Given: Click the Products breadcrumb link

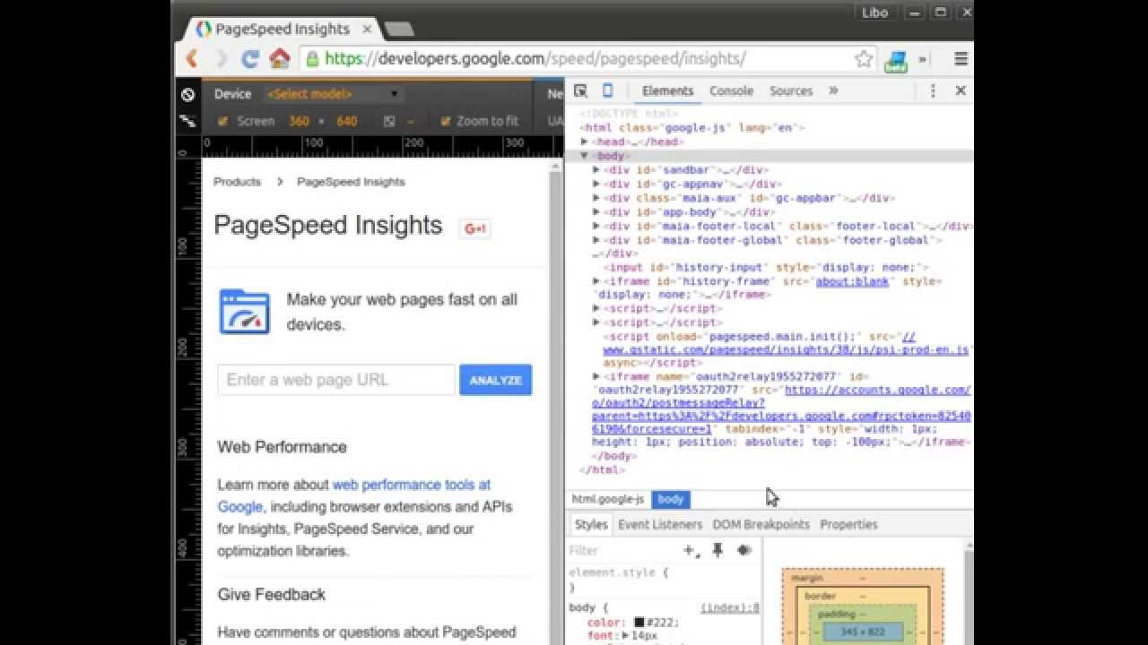Looking at the screenshot, I should [x=237, y=182].
